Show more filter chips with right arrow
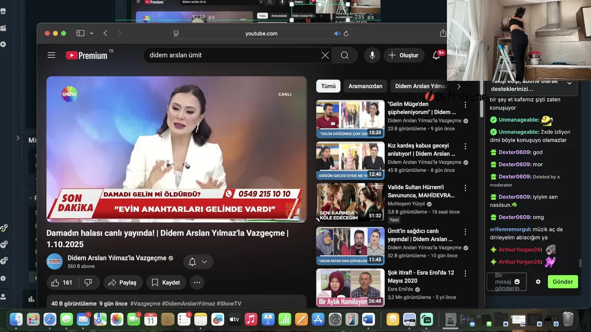Viewport: 591px width, 332px height. tap(458, 86)
